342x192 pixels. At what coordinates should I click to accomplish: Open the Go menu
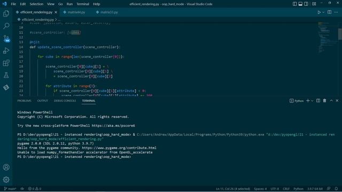[60, 4]
